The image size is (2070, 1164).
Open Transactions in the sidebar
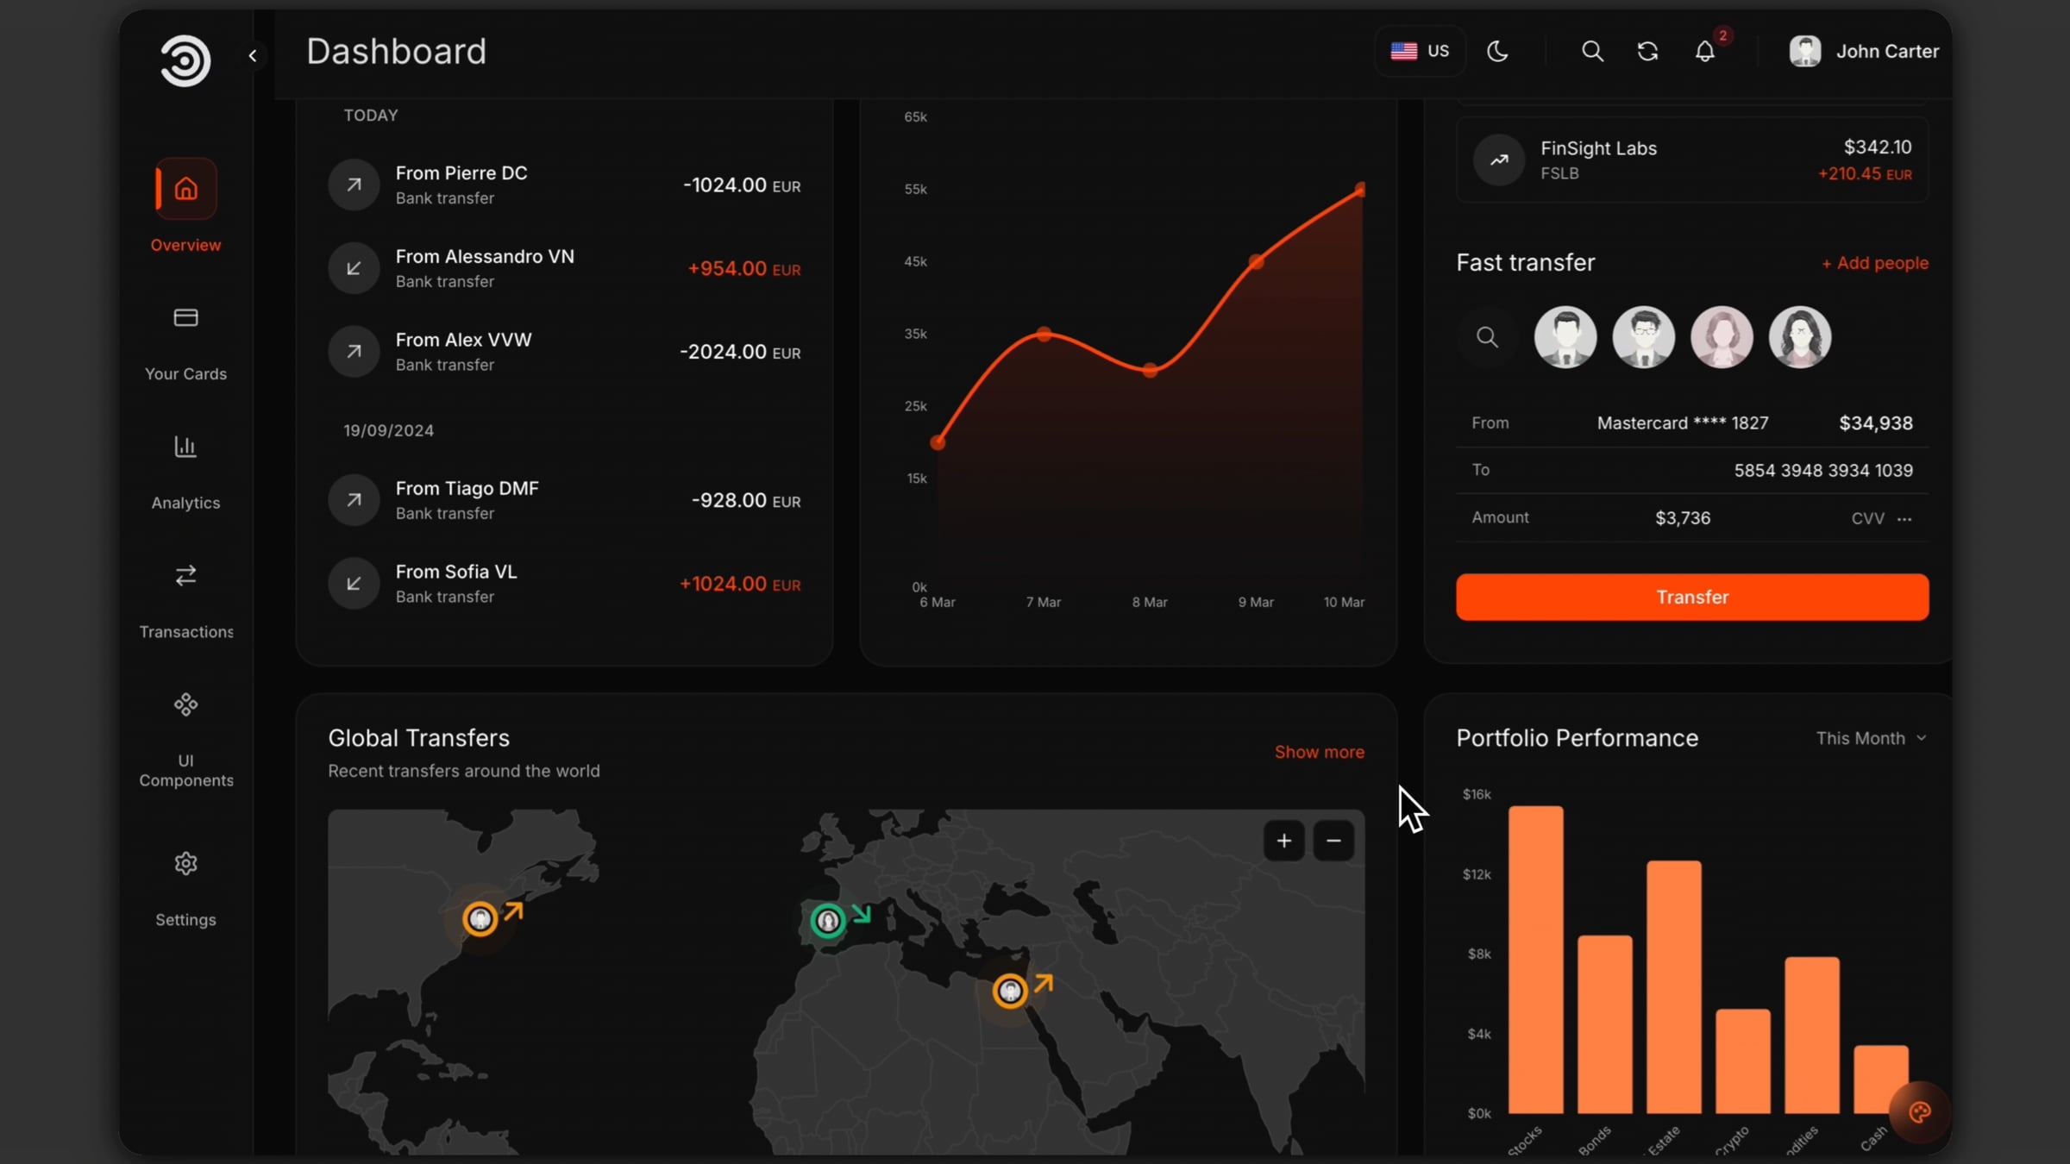point(185,601)
